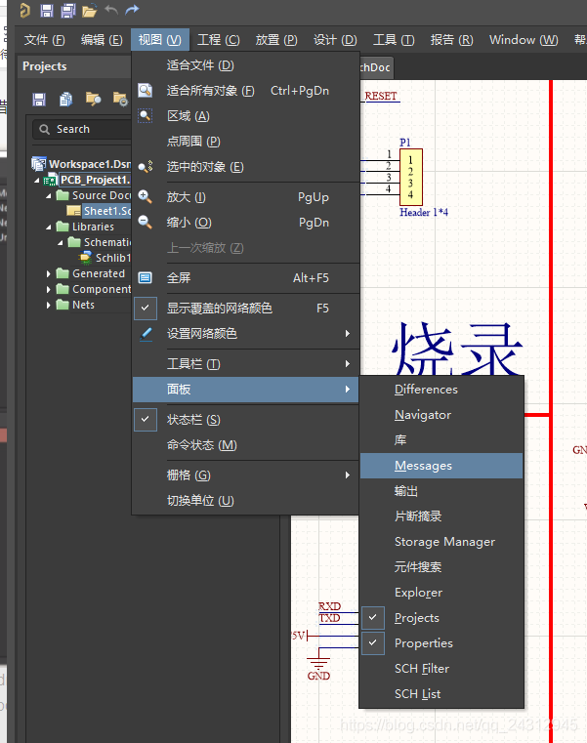Viewport: 587px width, 743px height.
Task: Select 库 in the panel submenu
Action: tap(441, 440)
